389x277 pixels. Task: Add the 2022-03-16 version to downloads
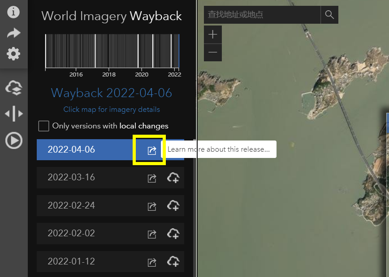(173, 178)
